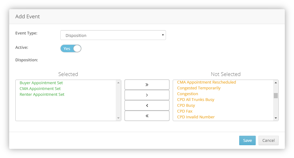Pick Congested Temporarily disposition
The height and width of the screenshot is (158, 294).
(199, 88)
